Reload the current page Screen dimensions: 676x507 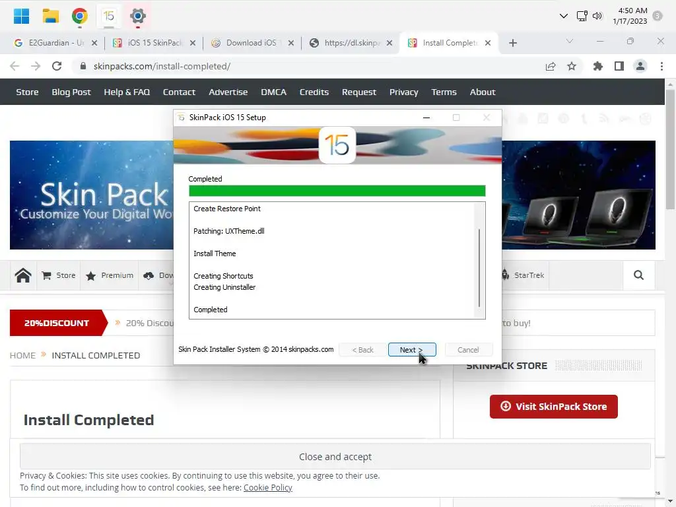click(57, 67)
